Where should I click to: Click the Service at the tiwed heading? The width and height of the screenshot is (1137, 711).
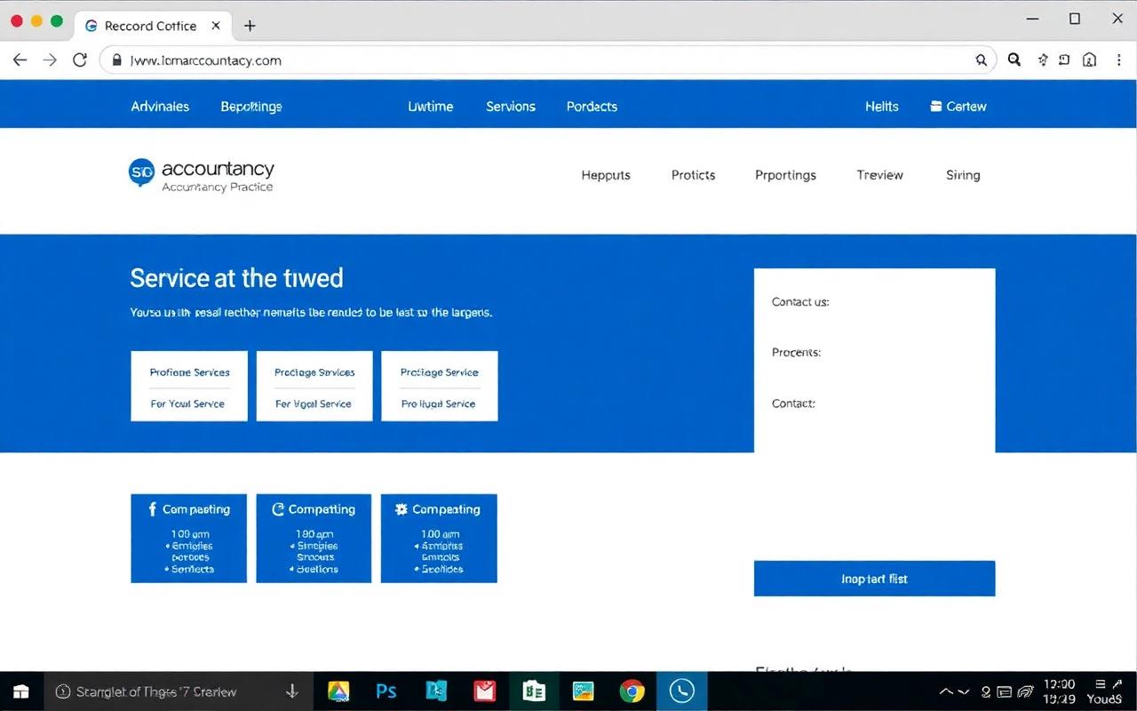[236, 278]
